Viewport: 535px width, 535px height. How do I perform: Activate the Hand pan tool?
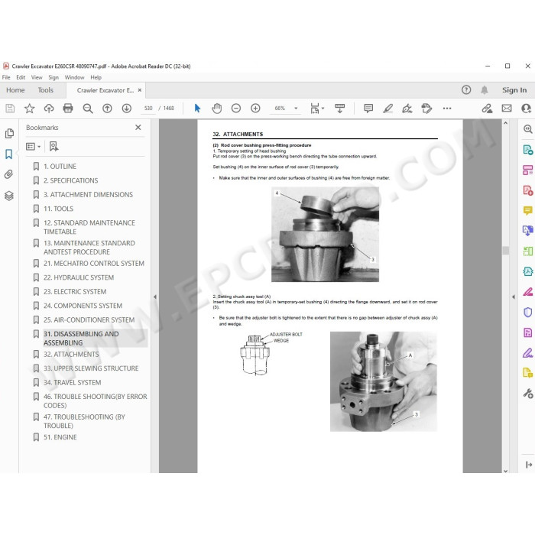click(x=216, y=109)
